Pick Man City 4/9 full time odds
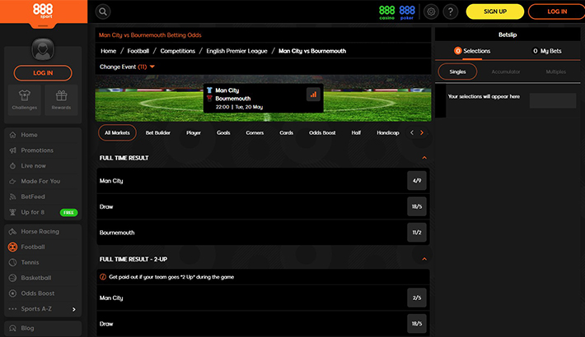 pyautogui.click(x=417, y=181)
